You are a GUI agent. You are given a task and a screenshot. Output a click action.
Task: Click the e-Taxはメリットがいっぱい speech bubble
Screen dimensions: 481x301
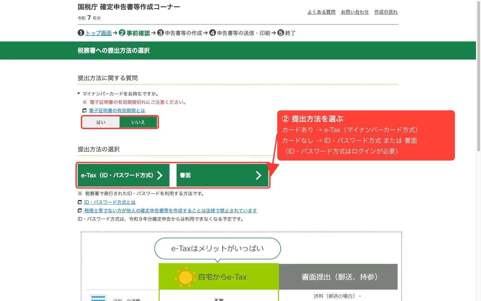coord(217,248)
